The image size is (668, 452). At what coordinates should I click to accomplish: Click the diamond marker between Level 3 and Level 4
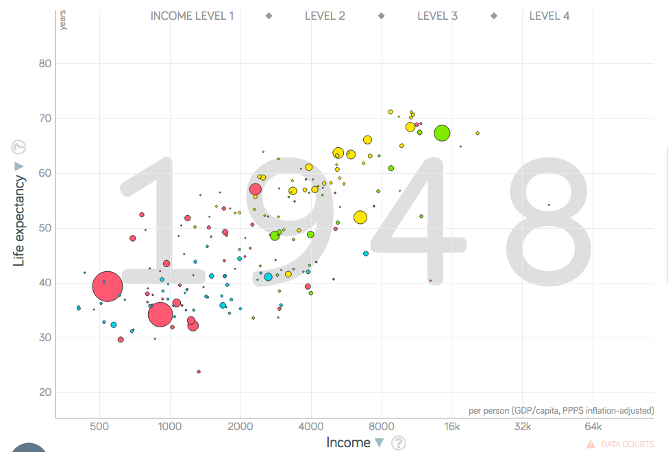click(x=493, y=16)
